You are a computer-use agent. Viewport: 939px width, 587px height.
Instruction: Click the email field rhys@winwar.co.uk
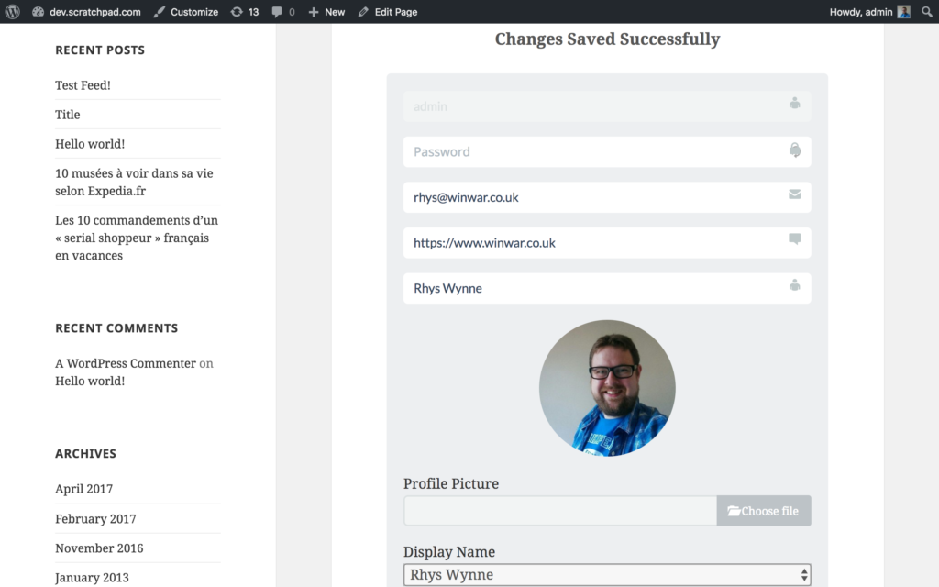click(x=607, y=197)
